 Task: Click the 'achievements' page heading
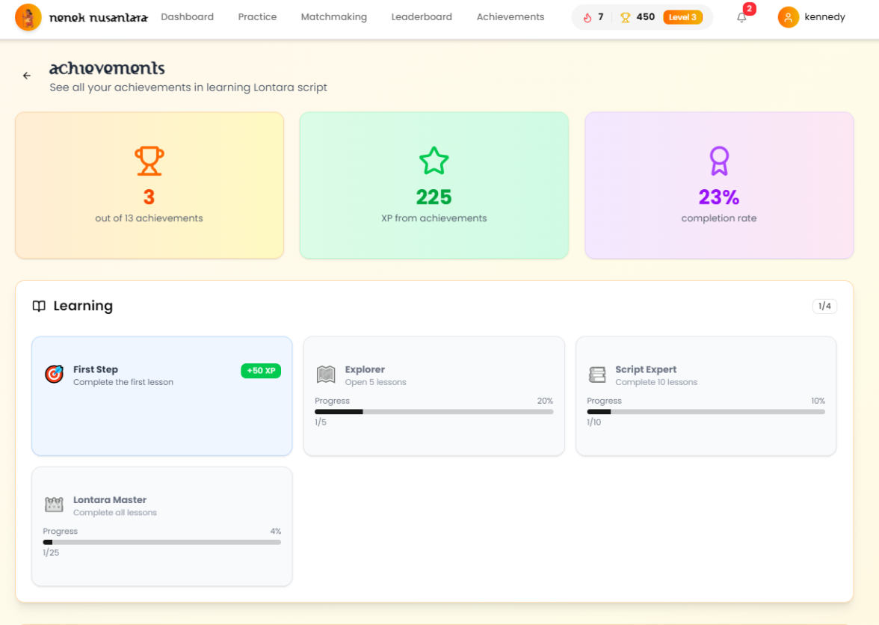(107, 68)
